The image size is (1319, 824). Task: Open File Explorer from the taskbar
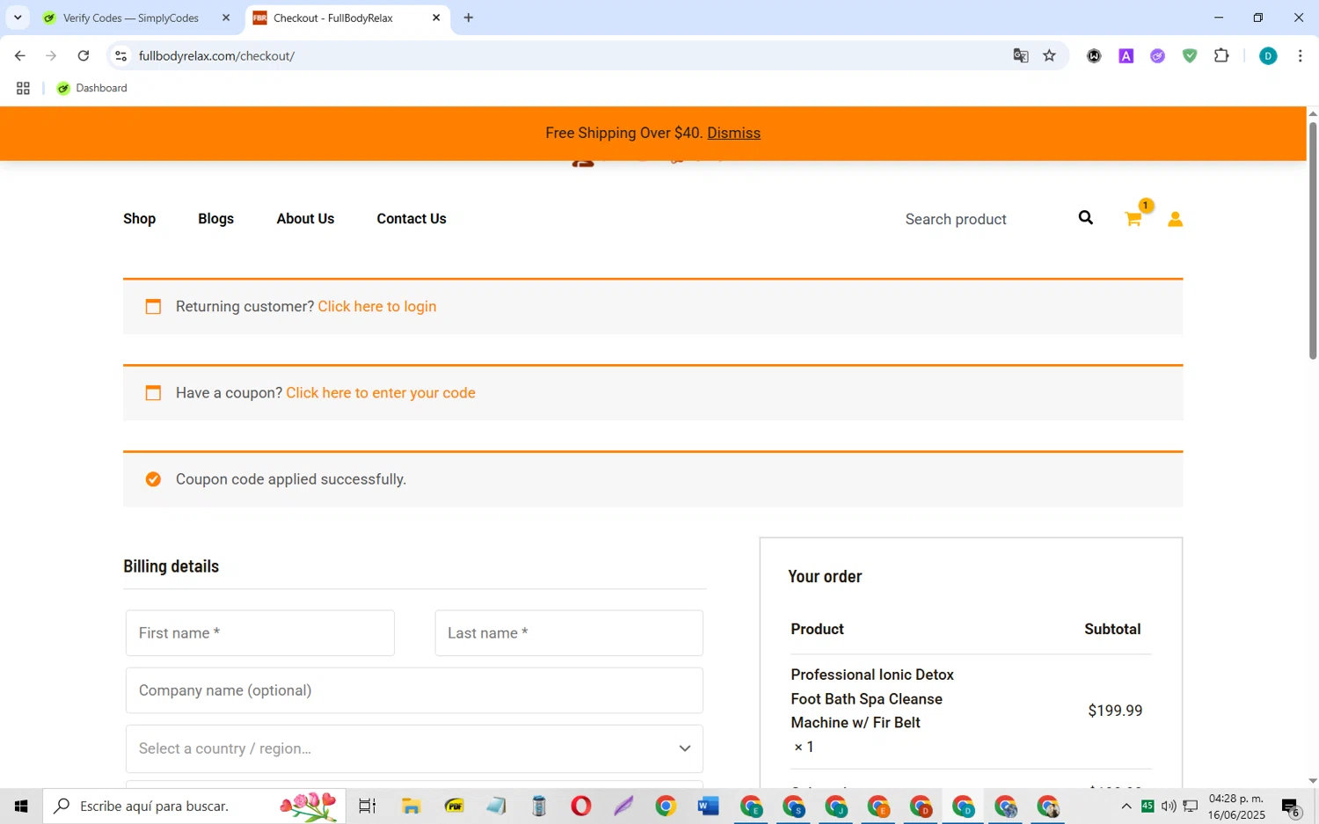point(411,806)
